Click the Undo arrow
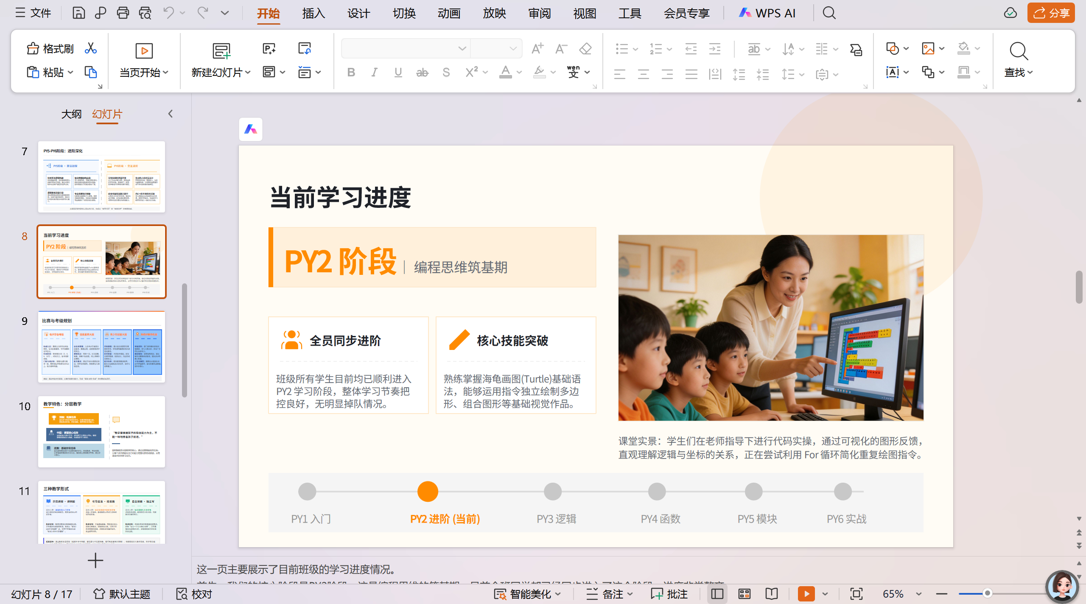Viewport: 1086px width, 604px height. click(x=169, y=13)
